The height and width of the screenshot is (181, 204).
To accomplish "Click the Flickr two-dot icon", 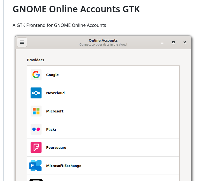I will tap(36, 129).
